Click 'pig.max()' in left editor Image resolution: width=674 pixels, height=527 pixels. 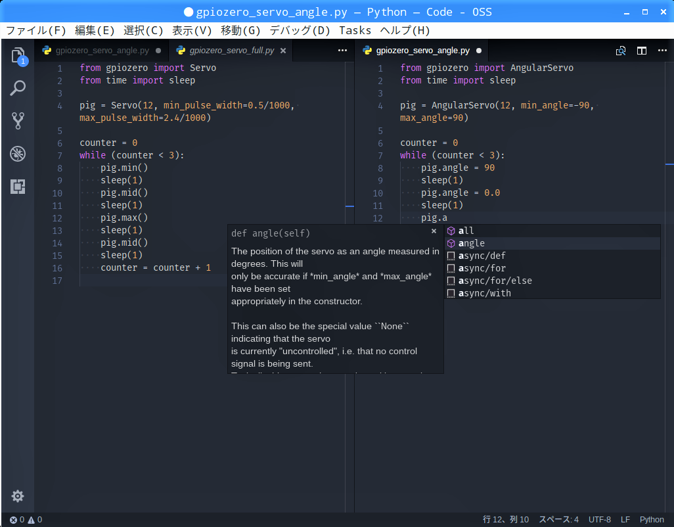[124, 218]
